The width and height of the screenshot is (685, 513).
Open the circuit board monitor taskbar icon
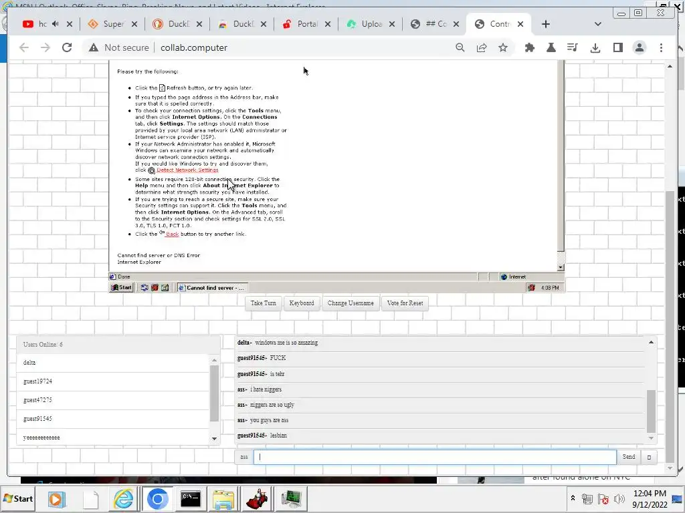coord(291,498)
